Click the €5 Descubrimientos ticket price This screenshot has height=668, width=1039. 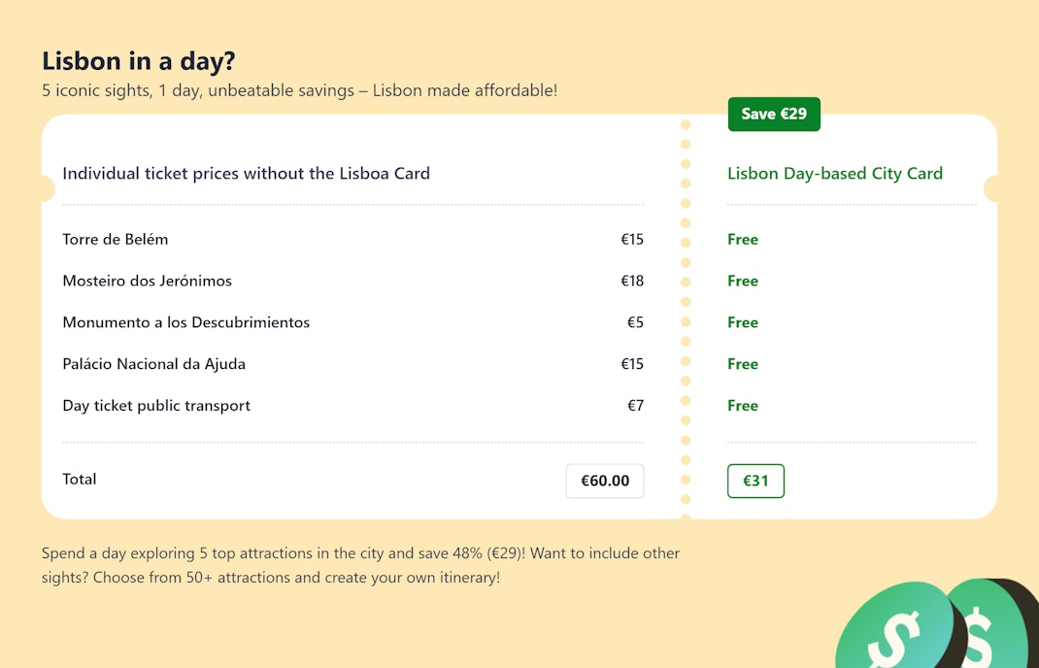[x=635, y=322]
